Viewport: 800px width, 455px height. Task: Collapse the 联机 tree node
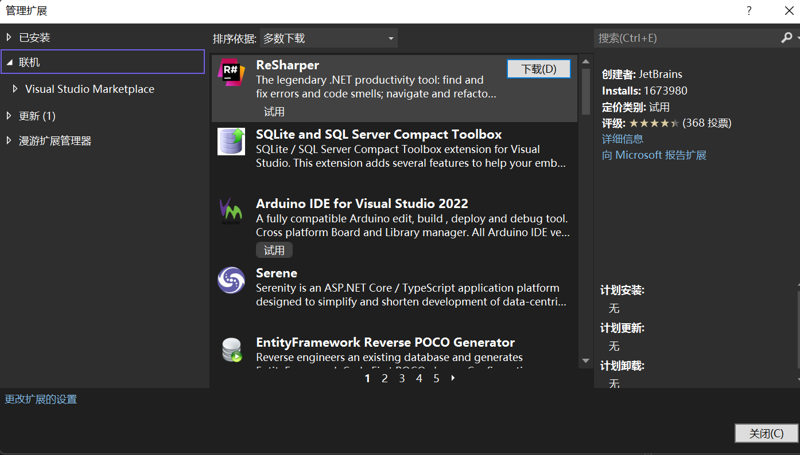[10, 62]
